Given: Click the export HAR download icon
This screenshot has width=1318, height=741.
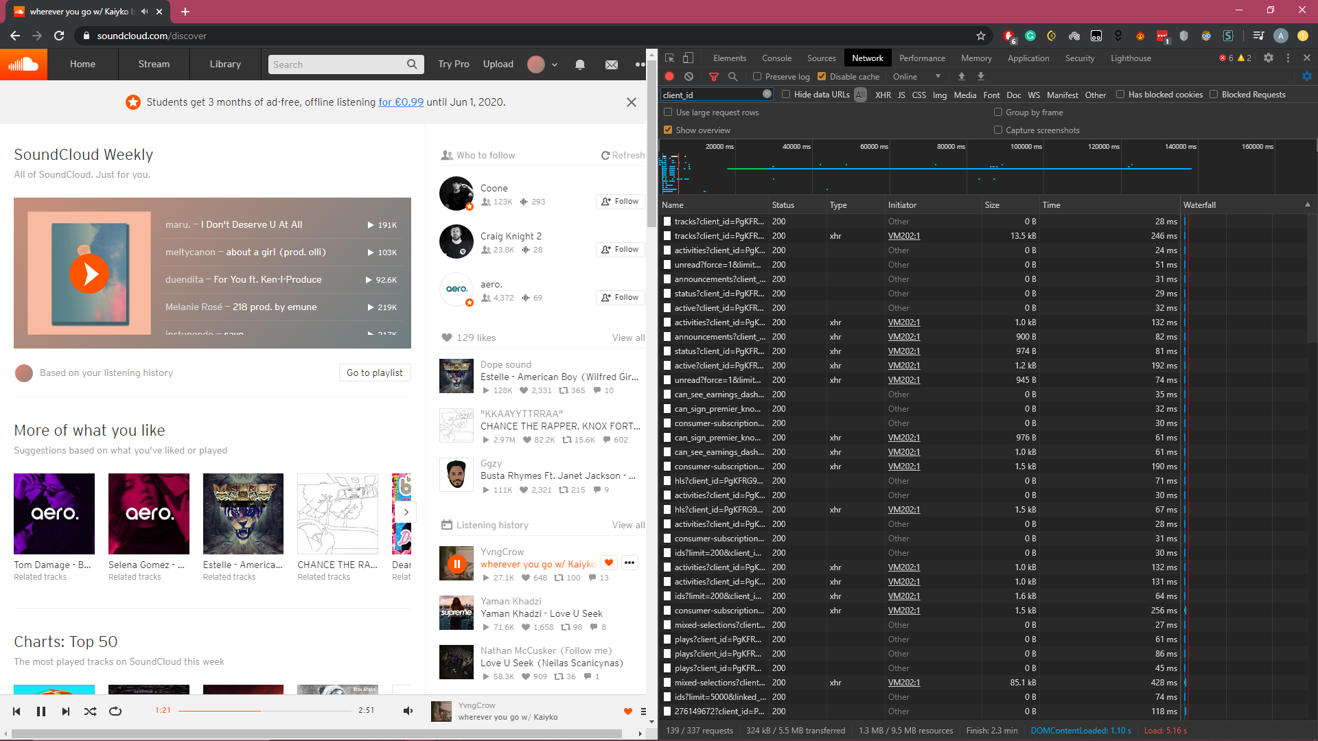Looking at the screenshot, I should [x=981, y=77].
